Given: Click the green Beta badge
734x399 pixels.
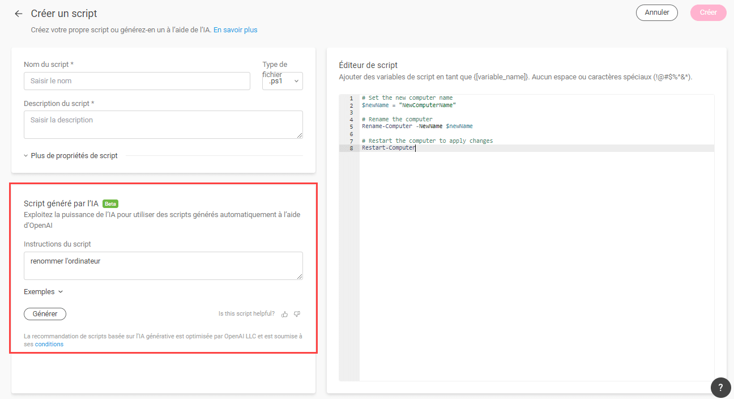Looking at the screenshot, I should pyautogui.click(x=110, y=204).
